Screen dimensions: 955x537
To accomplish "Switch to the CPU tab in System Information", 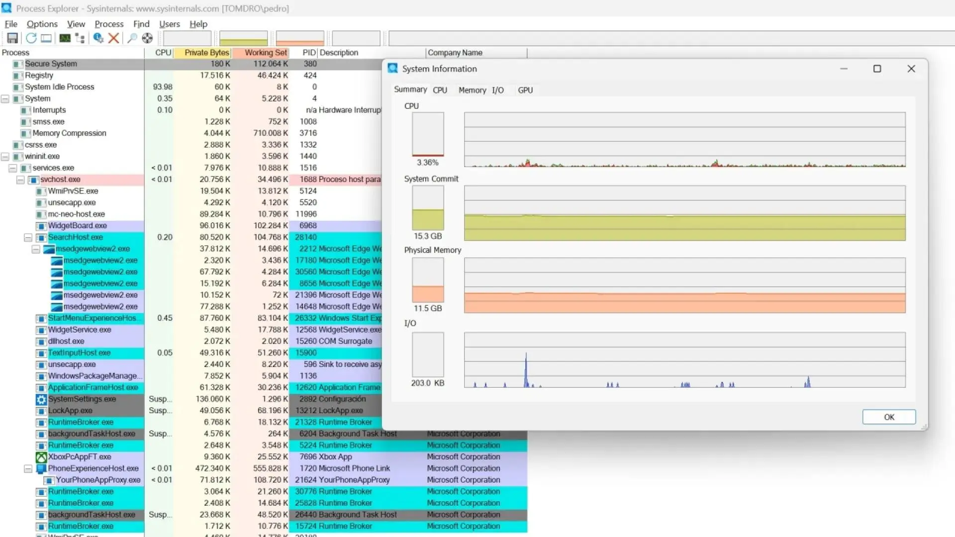I will (x=440, y=90).
